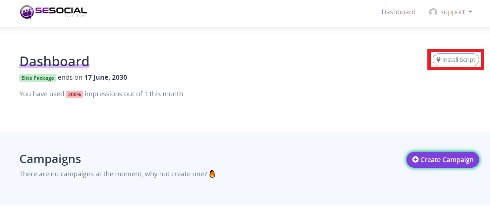Click the large Dashboard page heading

pos(54,62)
